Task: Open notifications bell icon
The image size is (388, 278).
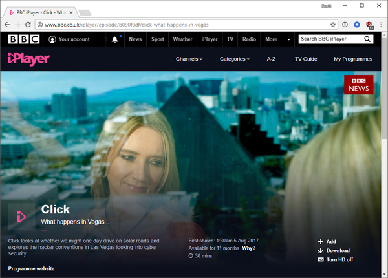Action: pyautogui.click(x=115, y=39)
